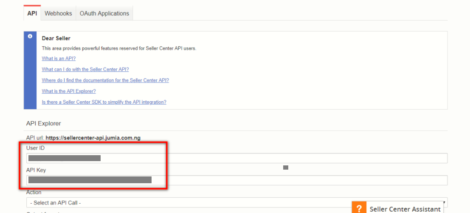Open 'What can I do with the Seller Center API?'
The image size is (470, 213).
coord(85,69)
